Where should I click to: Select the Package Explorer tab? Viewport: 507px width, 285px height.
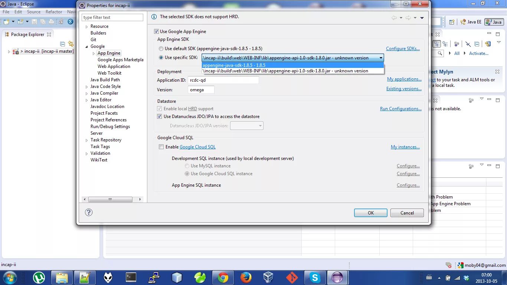(27, 35)
